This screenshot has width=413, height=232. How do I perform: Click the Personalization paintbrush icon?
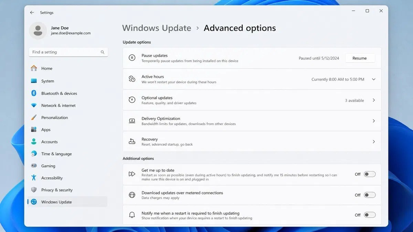34,118
